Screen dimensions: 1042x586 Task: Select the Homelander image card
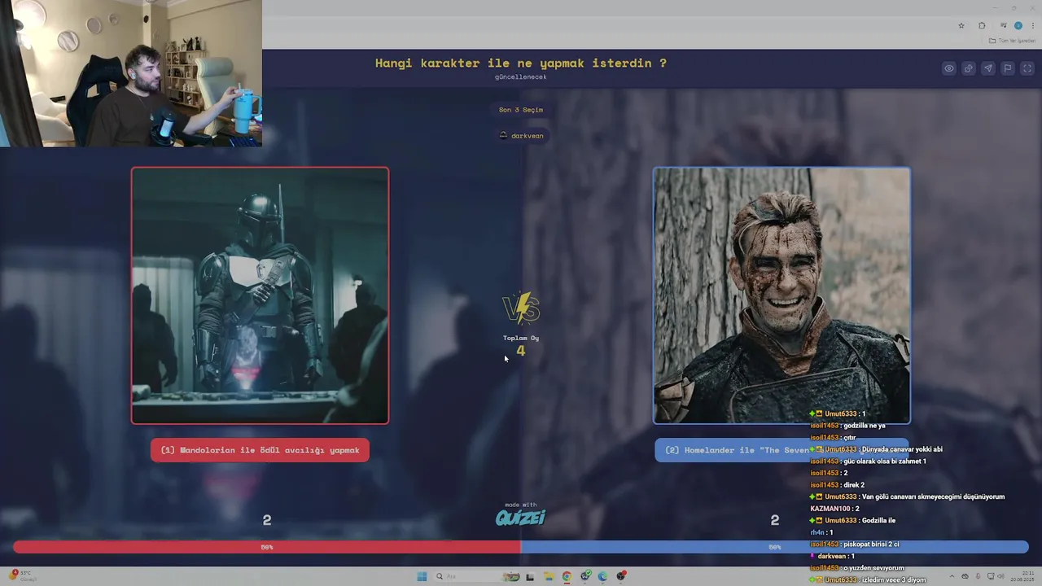click(x=781, y=295)
